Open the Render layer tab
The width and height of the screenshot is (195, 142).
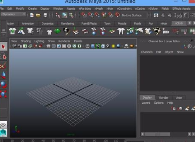coord(164,98)
